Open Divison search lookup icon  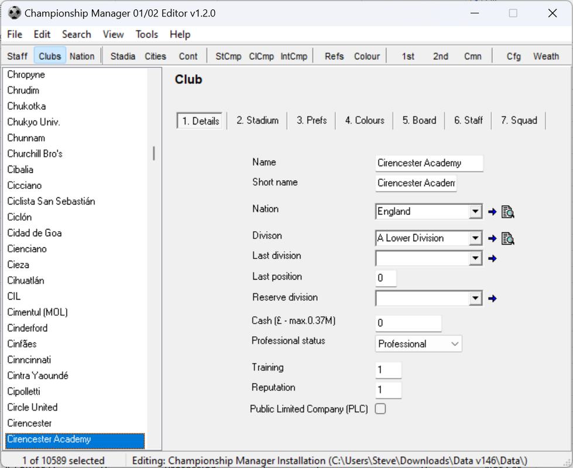[x=507, y=239]
